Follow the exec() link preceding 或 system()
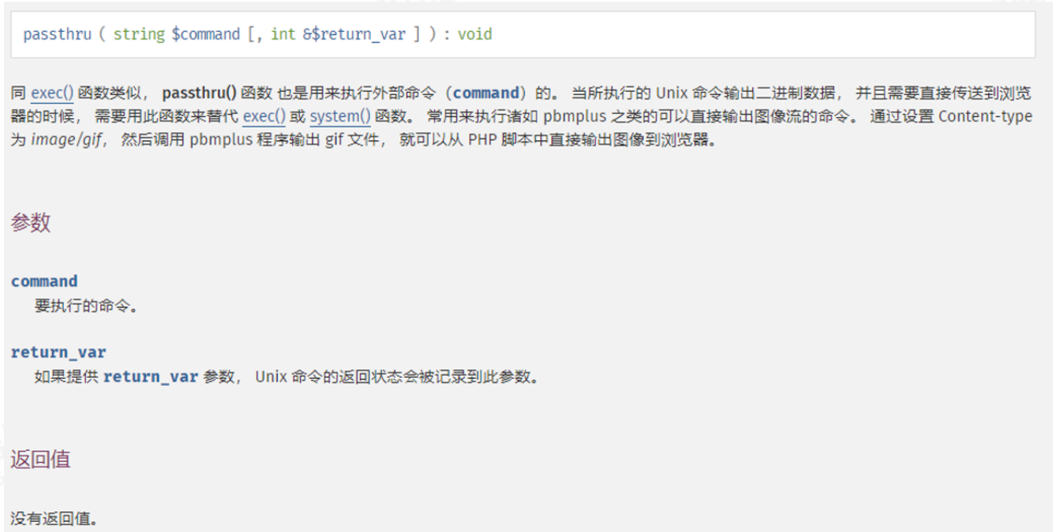This screenshot has height=532, width=1053. click(x=264, y=116)
